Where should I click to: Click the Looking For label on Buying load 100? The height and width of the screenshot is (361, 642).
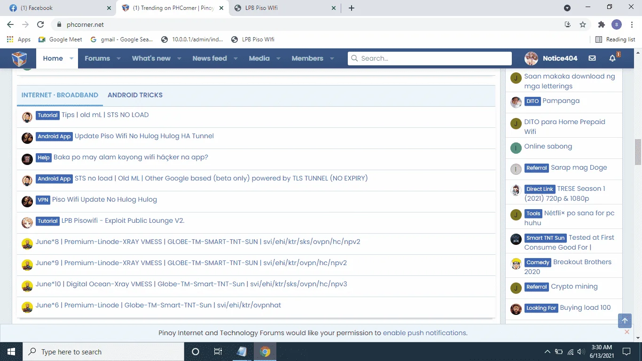pyautogui.click(x=541, y=308)
